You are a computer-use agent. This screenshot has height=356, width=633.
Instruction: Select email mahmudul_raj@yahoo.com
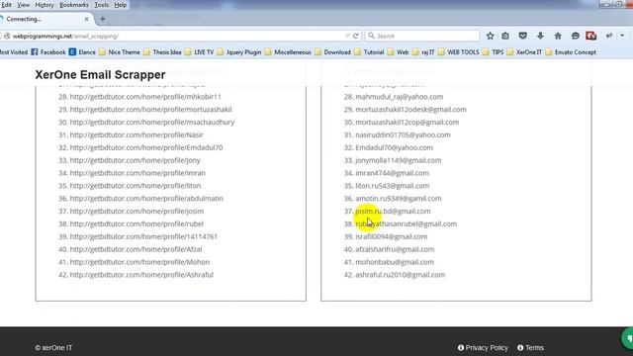[400, 97]
